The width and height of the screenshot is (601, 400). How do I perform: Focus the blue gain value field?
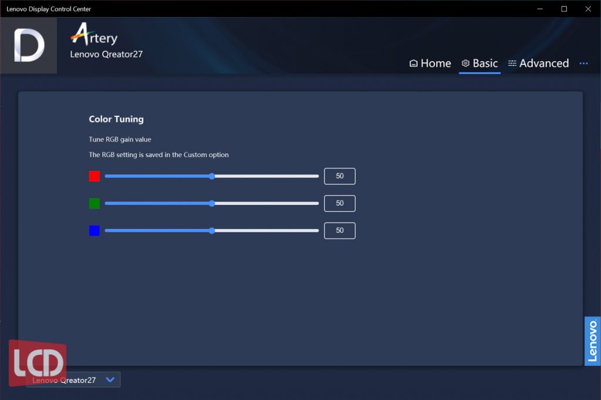(x=340, y=231)
